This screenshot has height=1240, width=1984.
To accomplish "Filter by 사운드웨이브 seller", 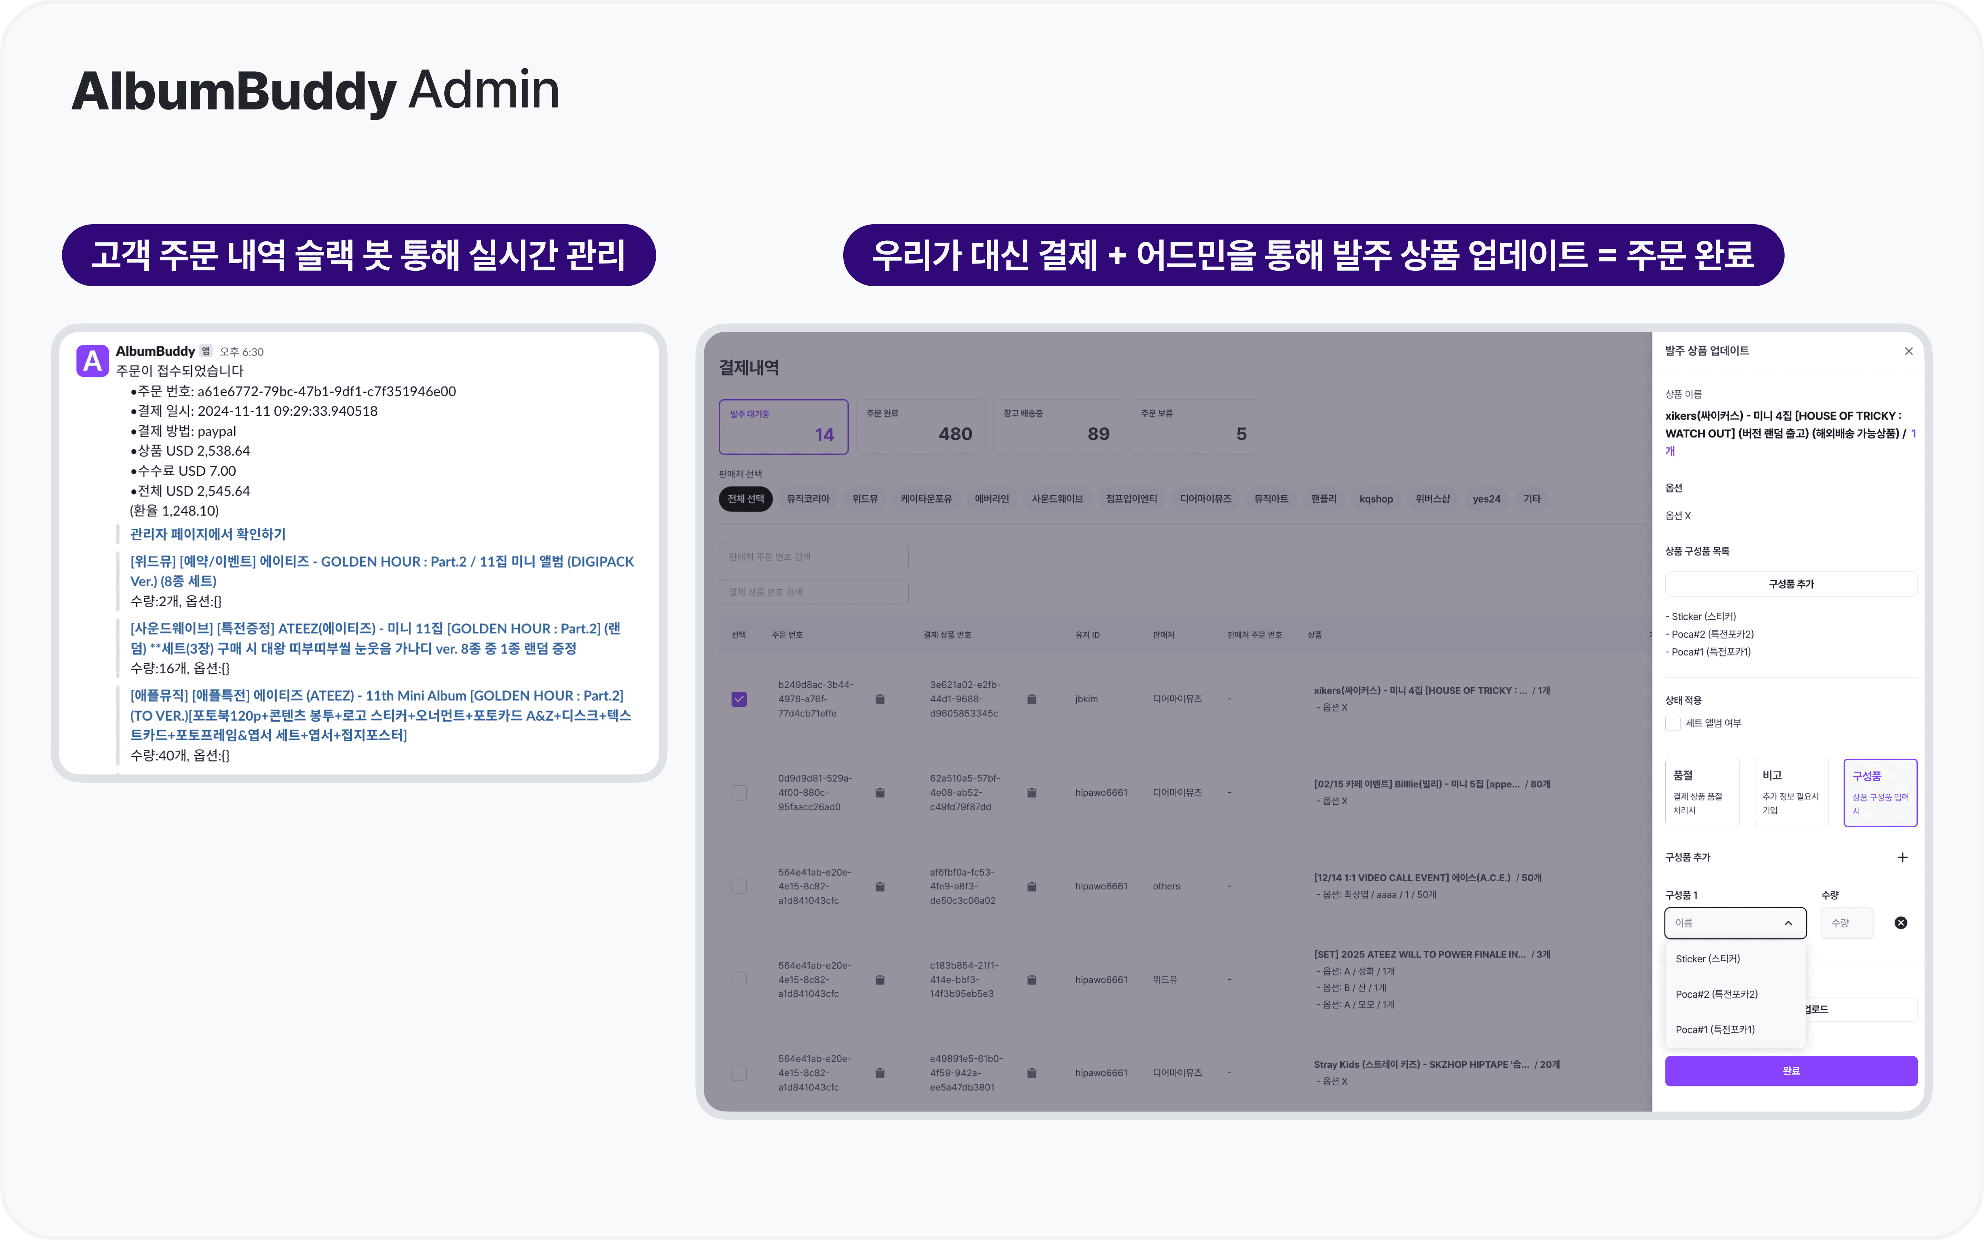I will pyautogui.click(x=1057, y=499).
